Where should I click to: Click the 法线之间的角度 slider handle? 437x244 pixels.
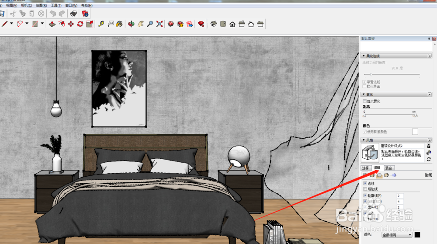371,74
